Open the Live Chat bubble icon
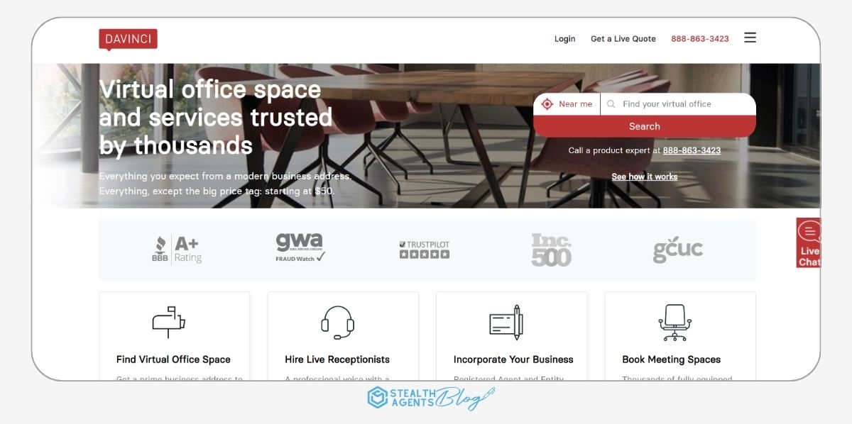Screen dimensions: 852x424 (809, 232)
